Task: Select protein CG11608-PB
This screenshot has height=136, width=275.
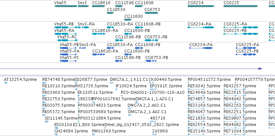Action: (x=139, y=48)
